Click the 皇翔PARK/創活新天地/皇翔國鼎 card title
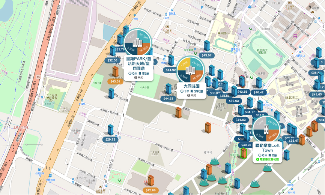This screenshot has width=325, height=195. 138,63
